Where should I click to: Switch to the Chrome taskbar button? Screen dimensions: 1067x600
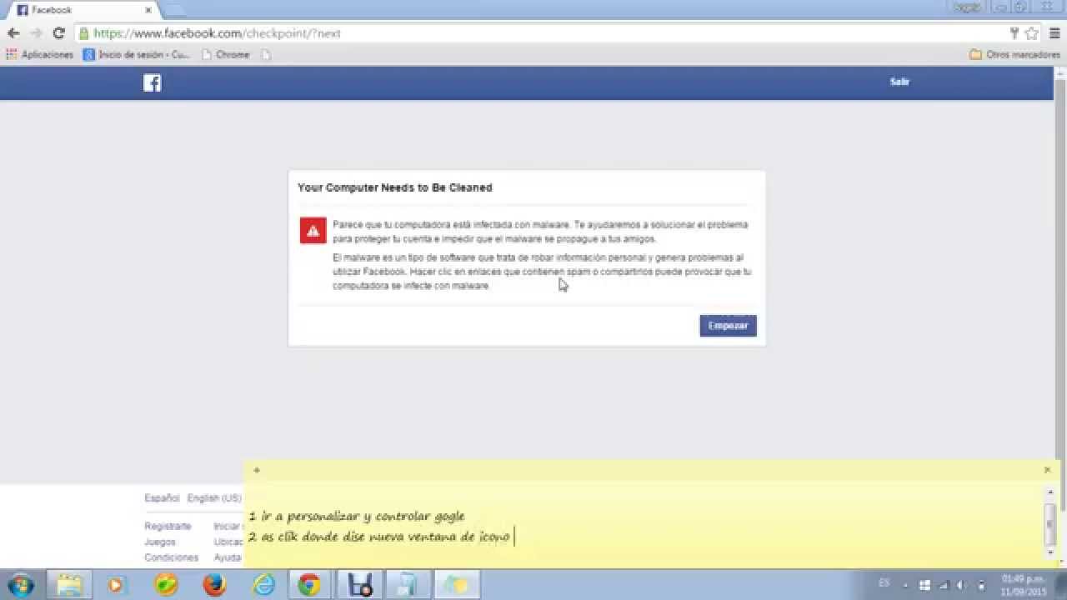[309, 585]
